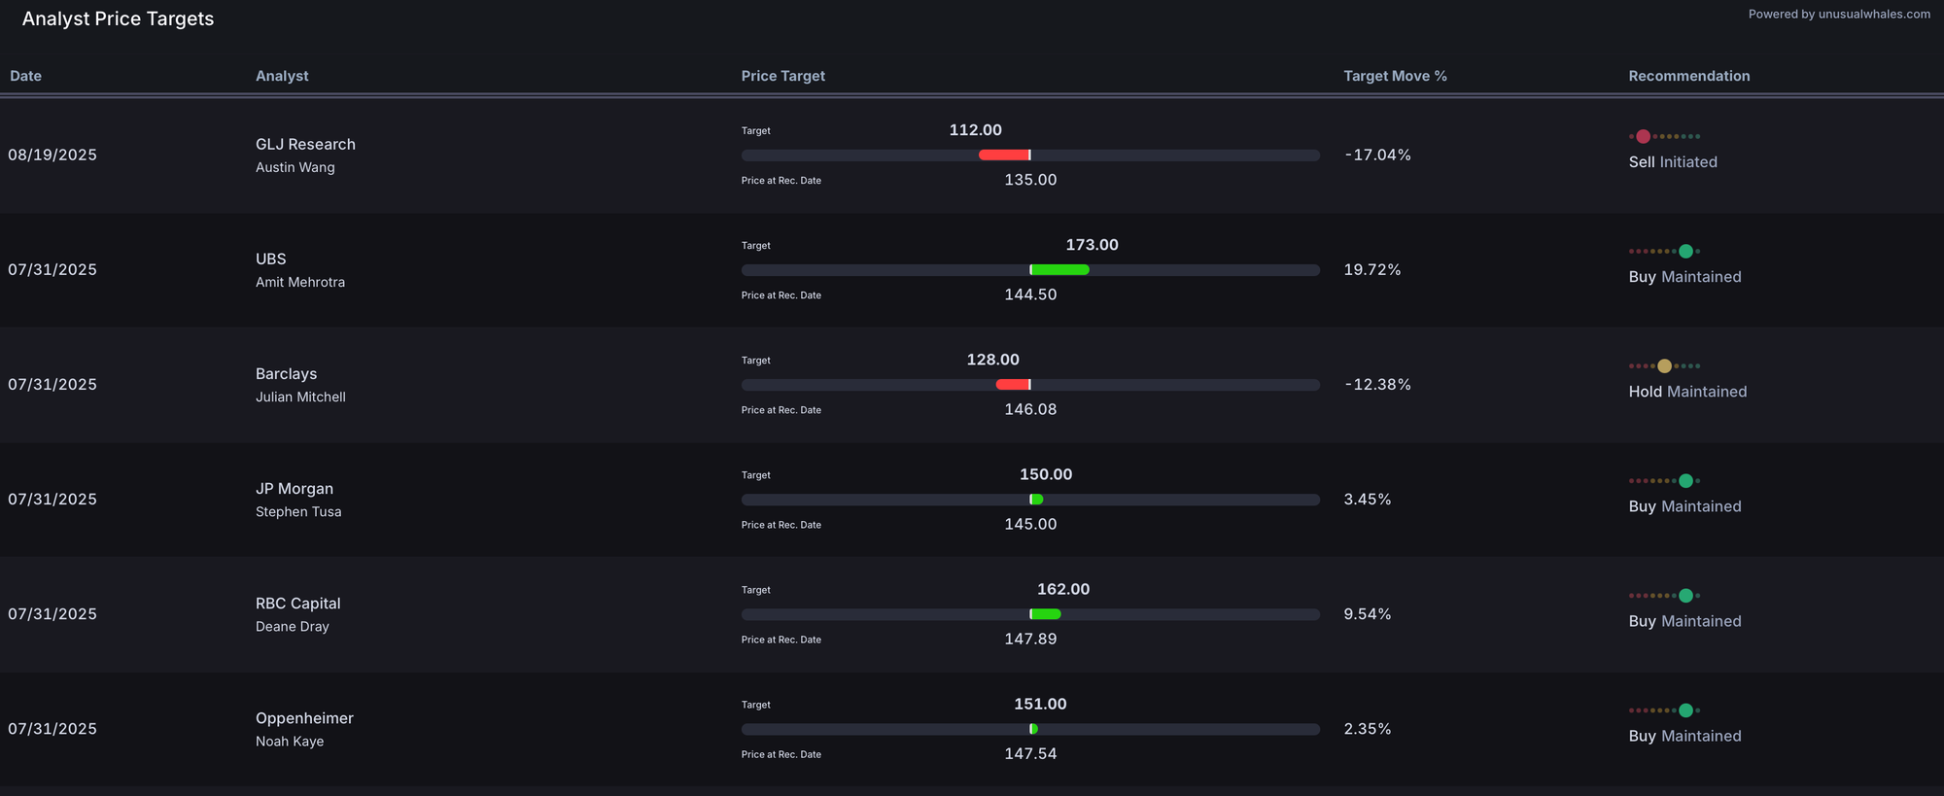Click the red price bar for Barclays
This screenshot has height=796, width=1944.
(1013, 385)
